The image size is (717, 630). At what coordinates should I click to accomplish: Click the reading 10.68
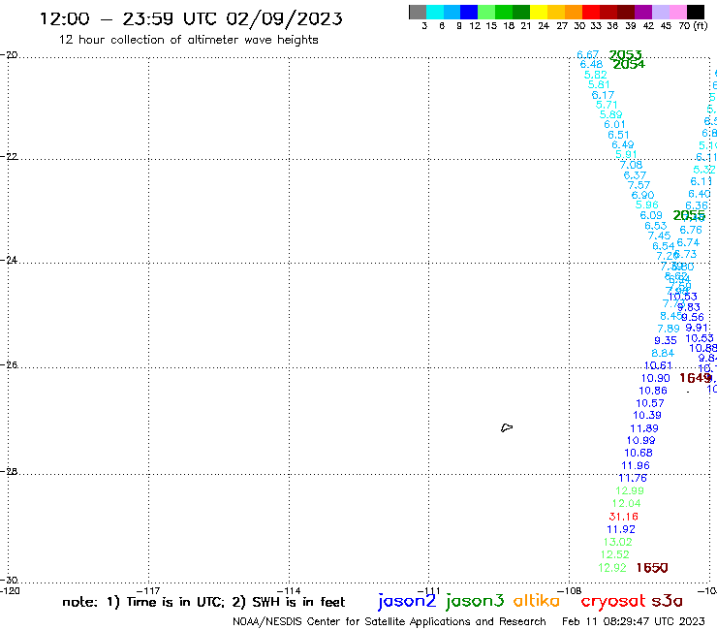click(639, 453)
